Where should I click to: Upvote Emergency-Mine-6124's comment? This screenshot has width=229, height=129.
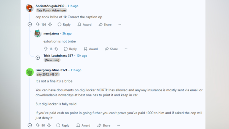click(x=38, y=125)
